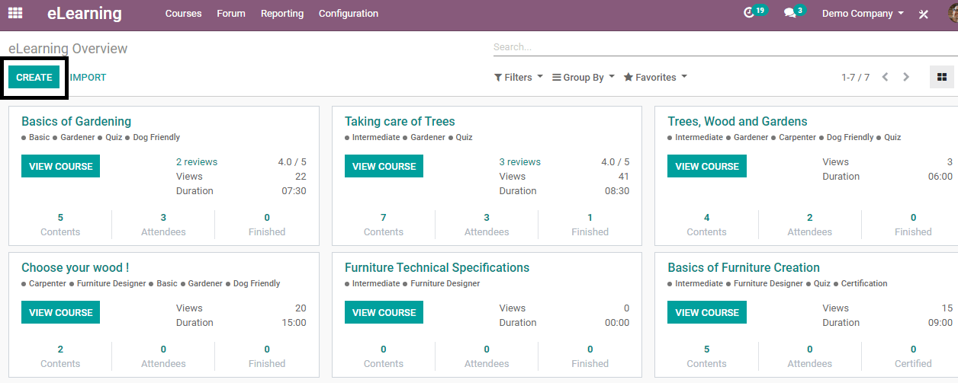Open the Configuration menu
This screenshot has height=383, width=958.
click(x=349, y=14)
